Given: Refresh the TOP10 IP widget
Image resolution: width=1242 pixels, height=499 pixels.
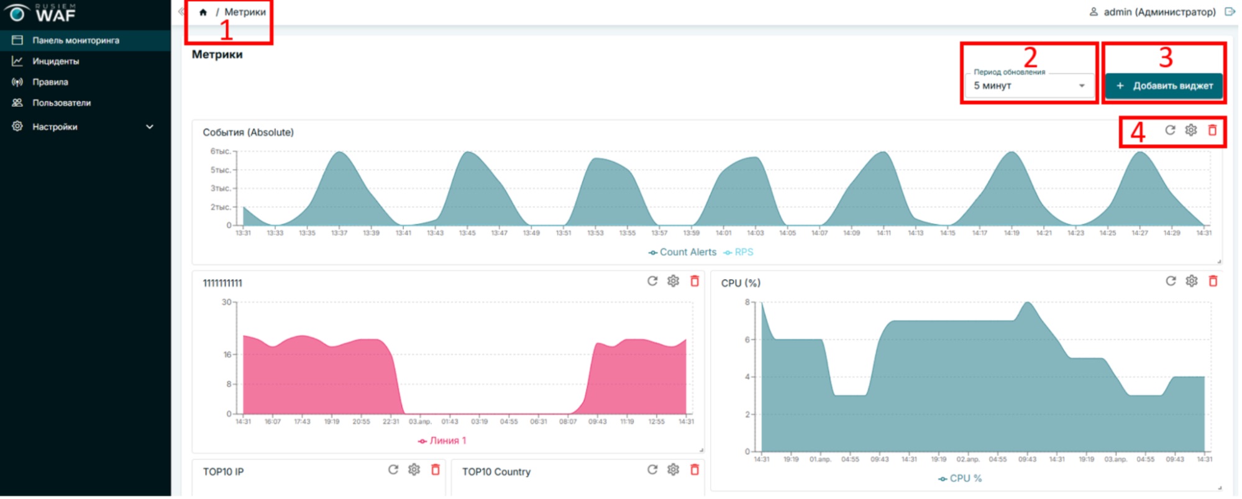Looking at the screenshot, I should (393, 470).
